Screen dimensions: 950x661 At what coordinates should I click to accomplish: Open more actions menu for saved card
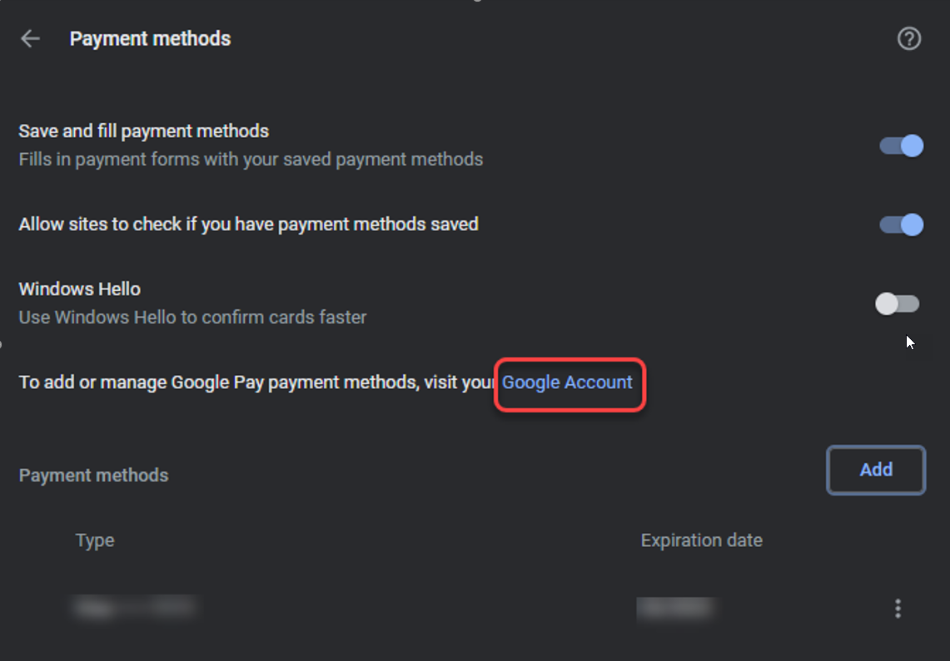tap(898, 609)
